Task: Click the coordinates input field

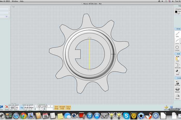Action: [44, 106]
